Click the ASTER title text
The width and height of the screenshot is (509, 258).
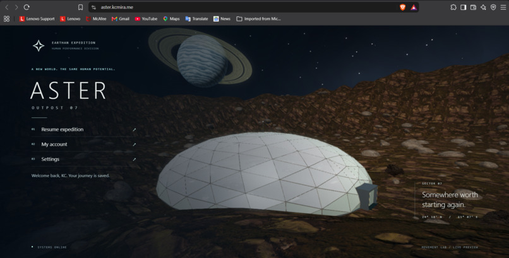[68, 90]
